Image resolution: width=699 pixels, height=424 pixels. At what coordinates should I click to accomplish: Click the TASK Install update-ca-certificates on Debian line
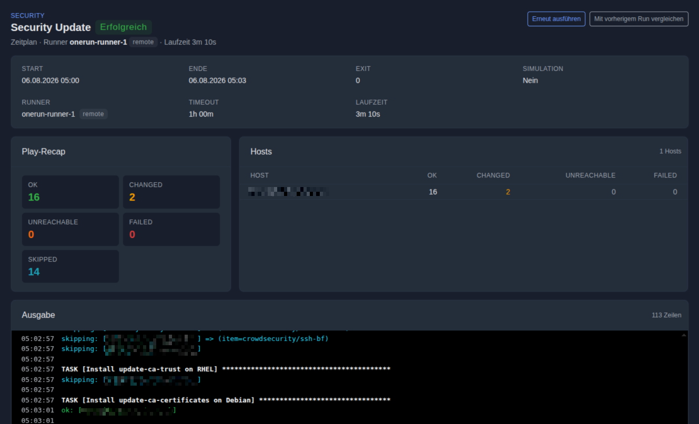pos(226,400)
